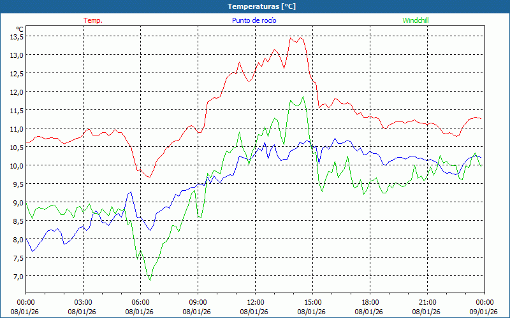Click the 7,0 value on the y-axis
Image resolution: width=510 pixels, height=318 pixels.
pos(16,277)
